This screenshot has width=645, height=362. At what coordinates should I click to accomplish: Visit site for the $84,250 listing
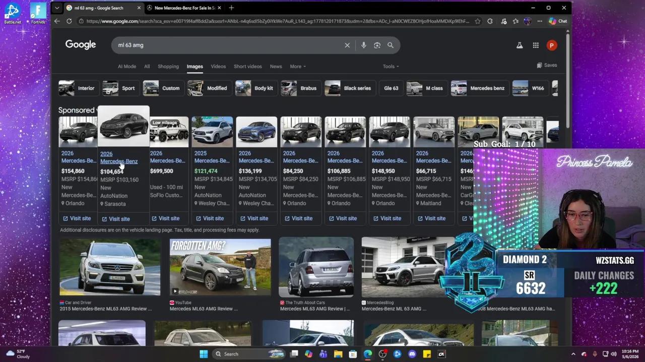coord(298,218)
